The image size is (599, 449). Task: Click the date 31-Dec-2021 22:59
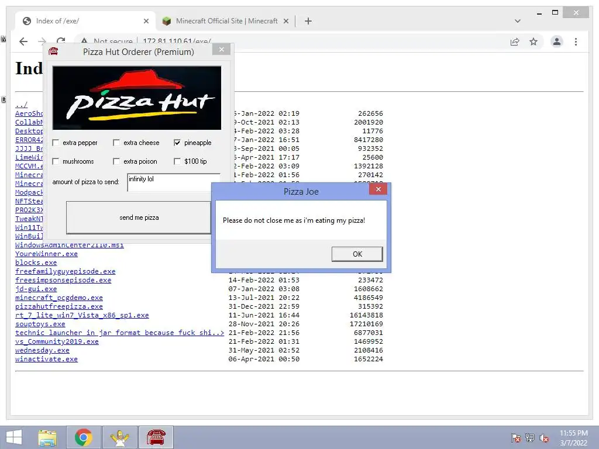tap(264, 306)
